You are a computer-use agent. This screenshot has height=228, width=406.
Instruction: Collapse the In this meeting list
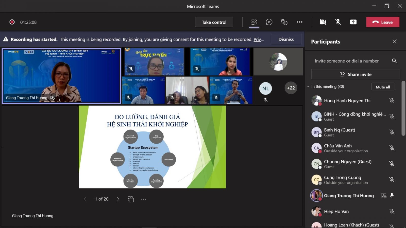pyautogui.click(x=308, y=87)
